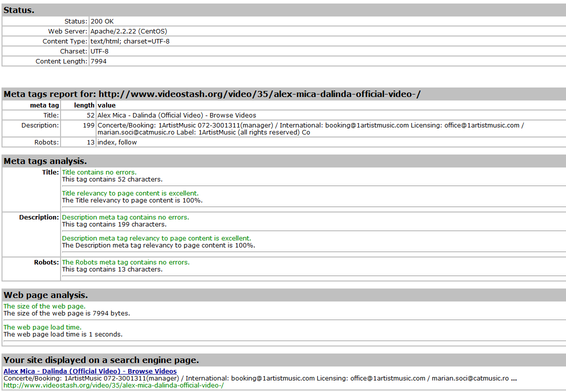Screen dimensions: 566x392
Task: Click 'Description meta tag contains no errors.' message
Action: pyautogui.click(x=126, y=217)
